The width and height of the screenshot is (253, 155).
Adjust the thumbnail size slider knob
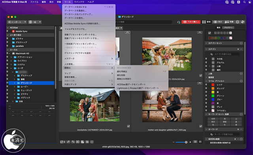coord(186,142)
